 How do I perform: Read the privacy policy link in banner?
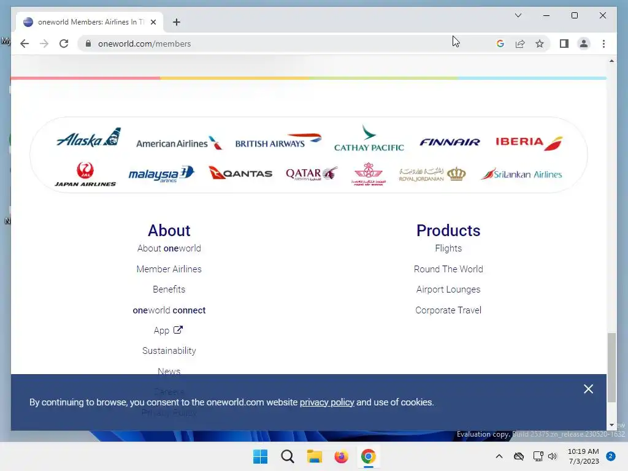327,402
